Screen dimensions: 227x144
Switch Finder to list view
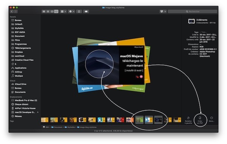tap(48, 11)
